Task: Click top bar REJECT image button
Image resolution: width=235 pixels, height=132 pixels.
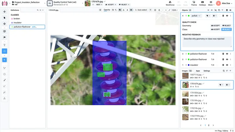Action: (124, 5)
